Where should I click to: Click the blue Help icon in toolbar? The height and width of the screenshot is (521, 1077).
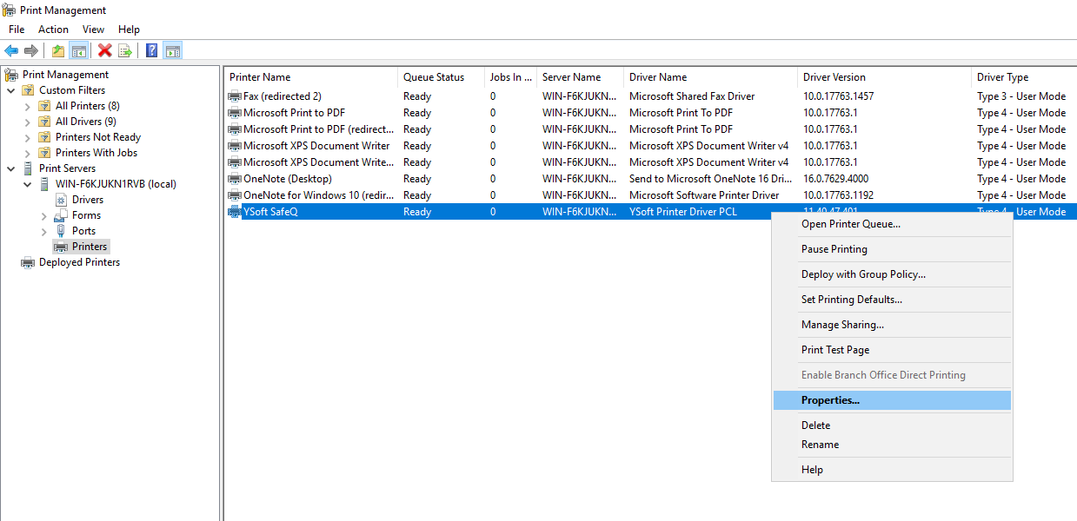coord(150,50)
